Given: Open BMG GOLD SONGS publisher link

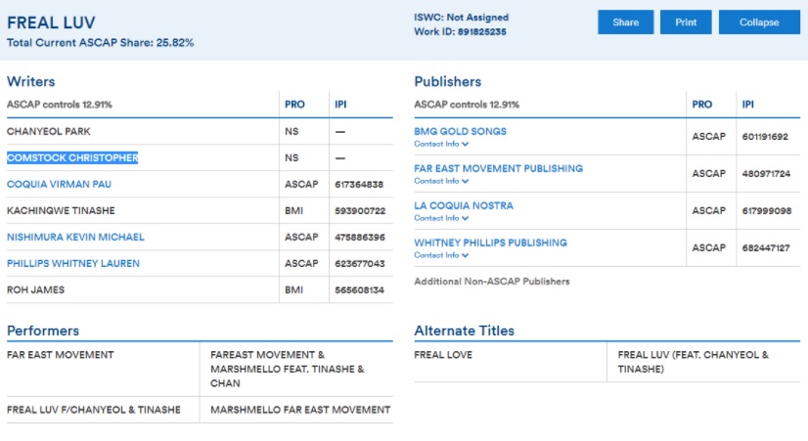Looking at the screenshot, I should pyautogui.click(x=460, y=131).
